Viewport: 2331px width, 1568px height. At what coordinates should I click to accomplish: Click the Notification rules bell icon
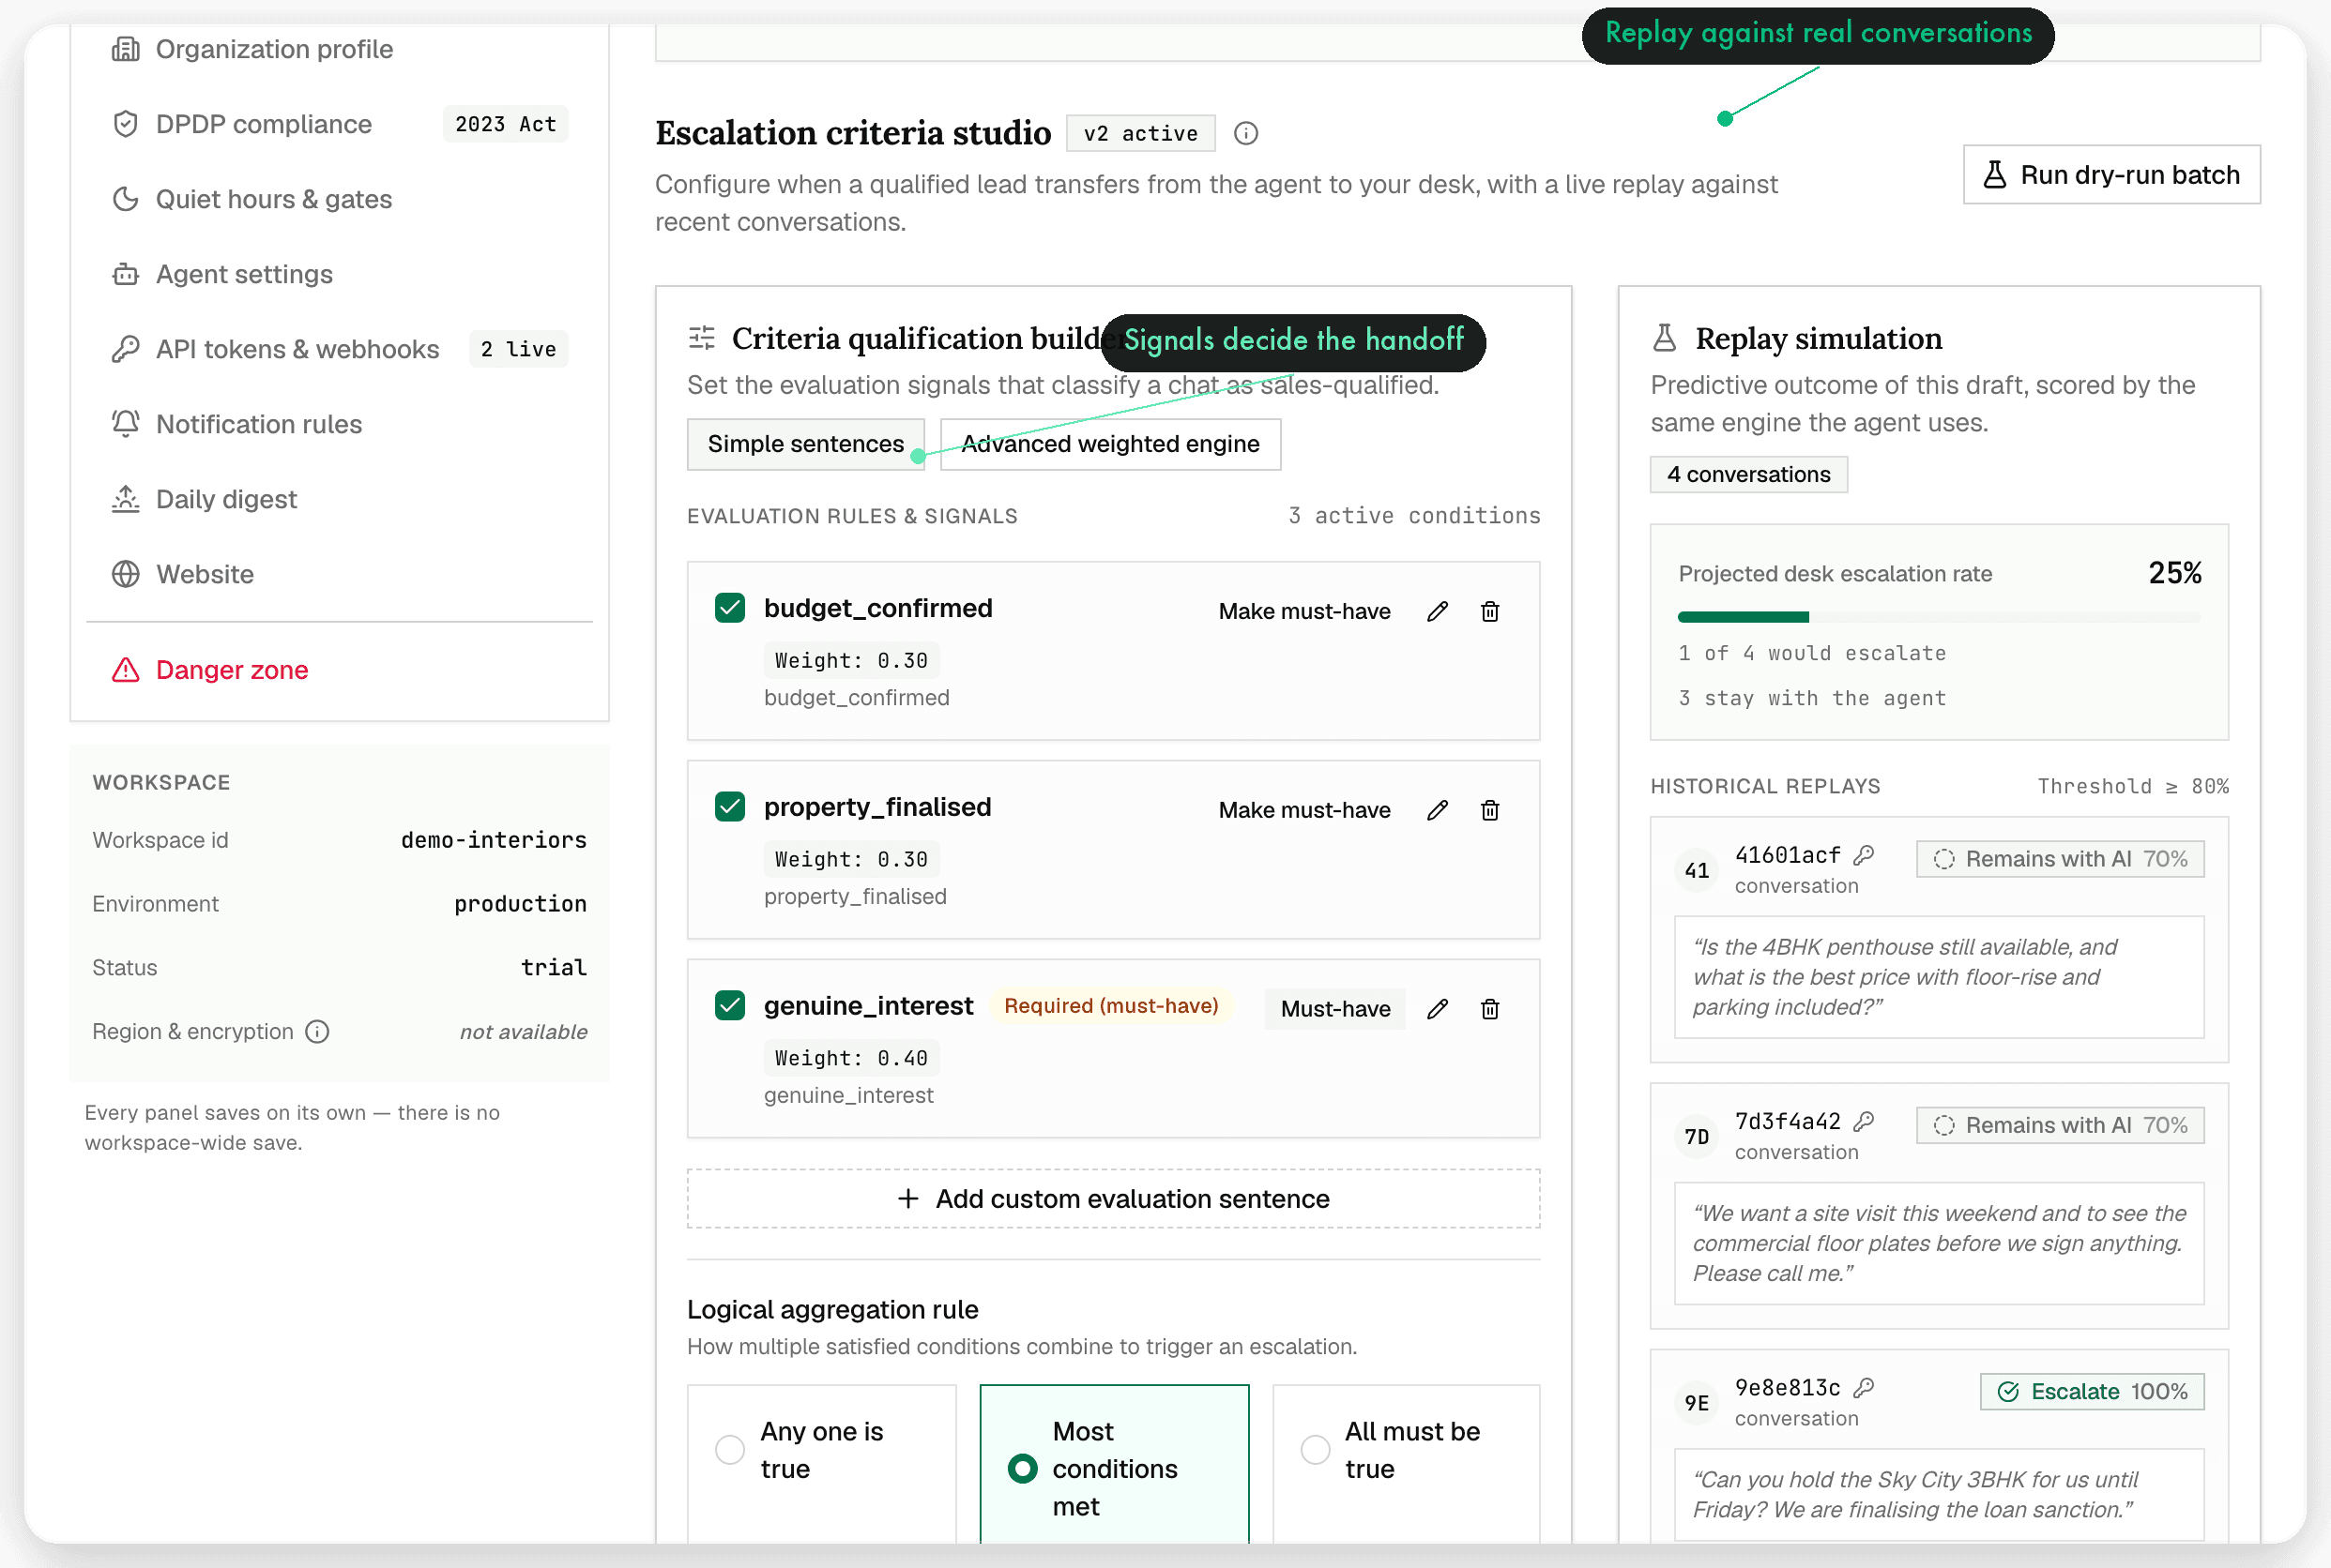click(x=125, y=424)
